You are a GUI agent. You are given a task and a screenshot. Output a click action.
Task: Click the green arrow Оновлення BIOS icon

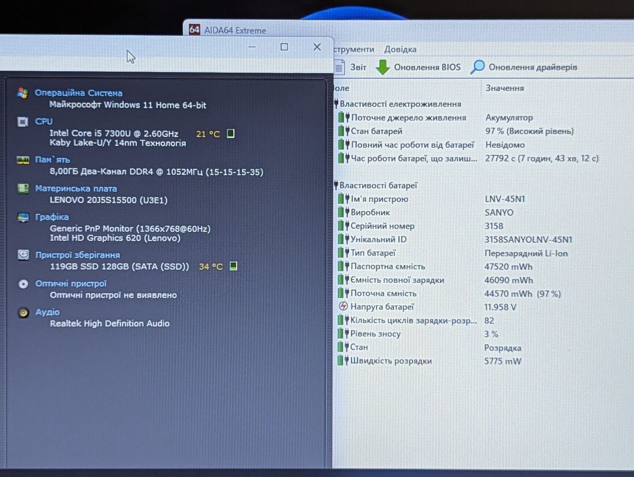pyautogui.click(x=382, y=67)
